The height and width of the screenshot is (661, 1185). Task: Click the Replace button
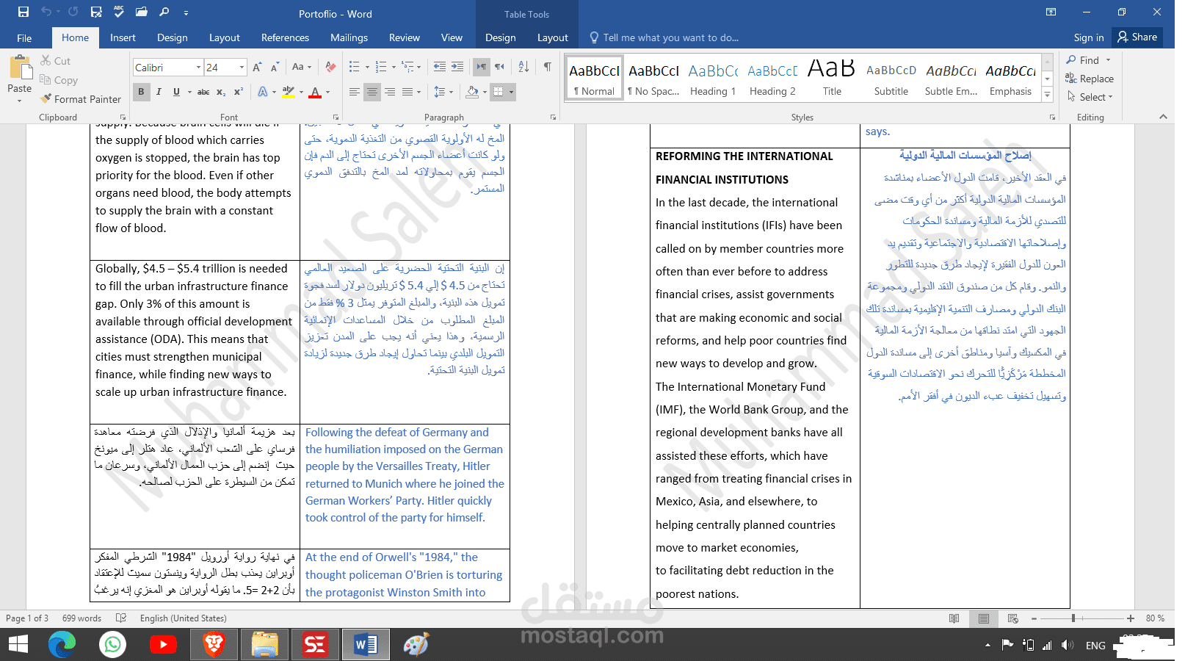[1090, 79]
